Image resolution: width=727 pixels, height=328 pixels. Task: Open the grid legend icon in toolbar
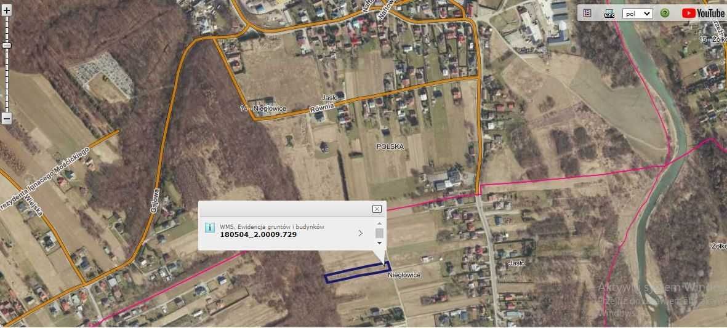click(587, 13)
